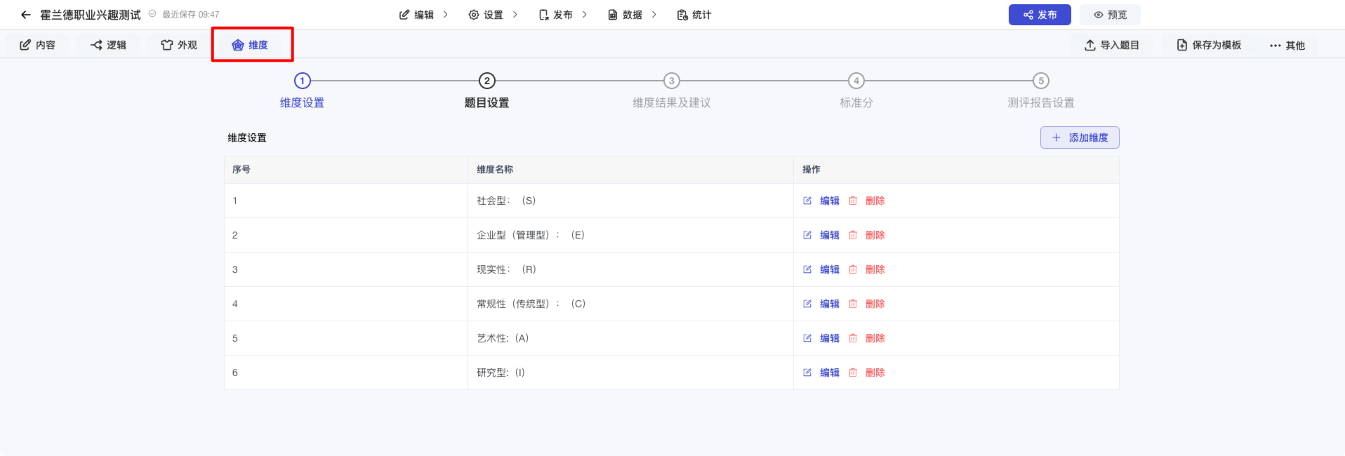Select the 维度 tab
The width and height of the screenshot is (1345, 456).
(x=250, y=45)
